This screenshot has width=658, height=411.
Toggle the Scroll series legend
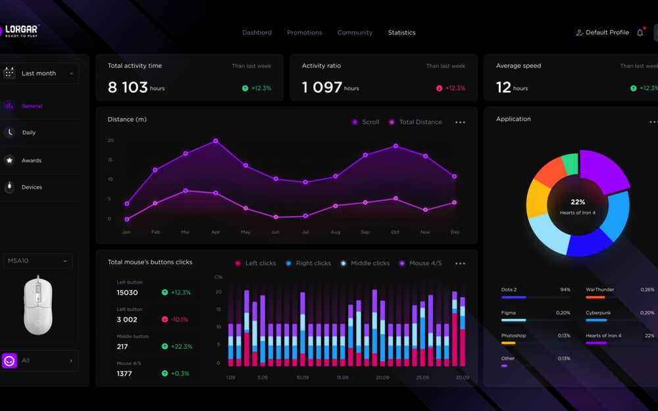365,122
